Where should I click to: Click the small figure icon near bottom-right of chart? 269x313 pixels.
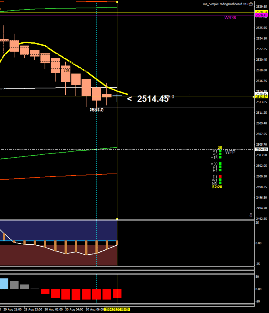[251, 215]
